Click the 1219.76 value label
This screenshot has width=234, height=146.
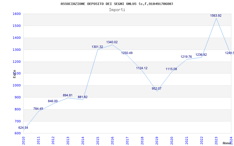[x=186, y=57]
